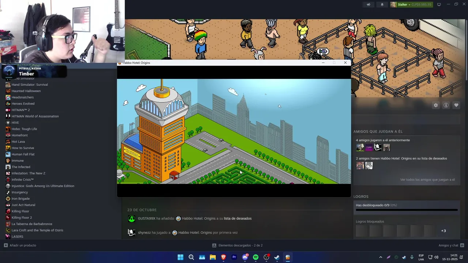Enter Big Picture mode monitor icon
This screenshot has width=468, height=263.
[x=439, y=4]
